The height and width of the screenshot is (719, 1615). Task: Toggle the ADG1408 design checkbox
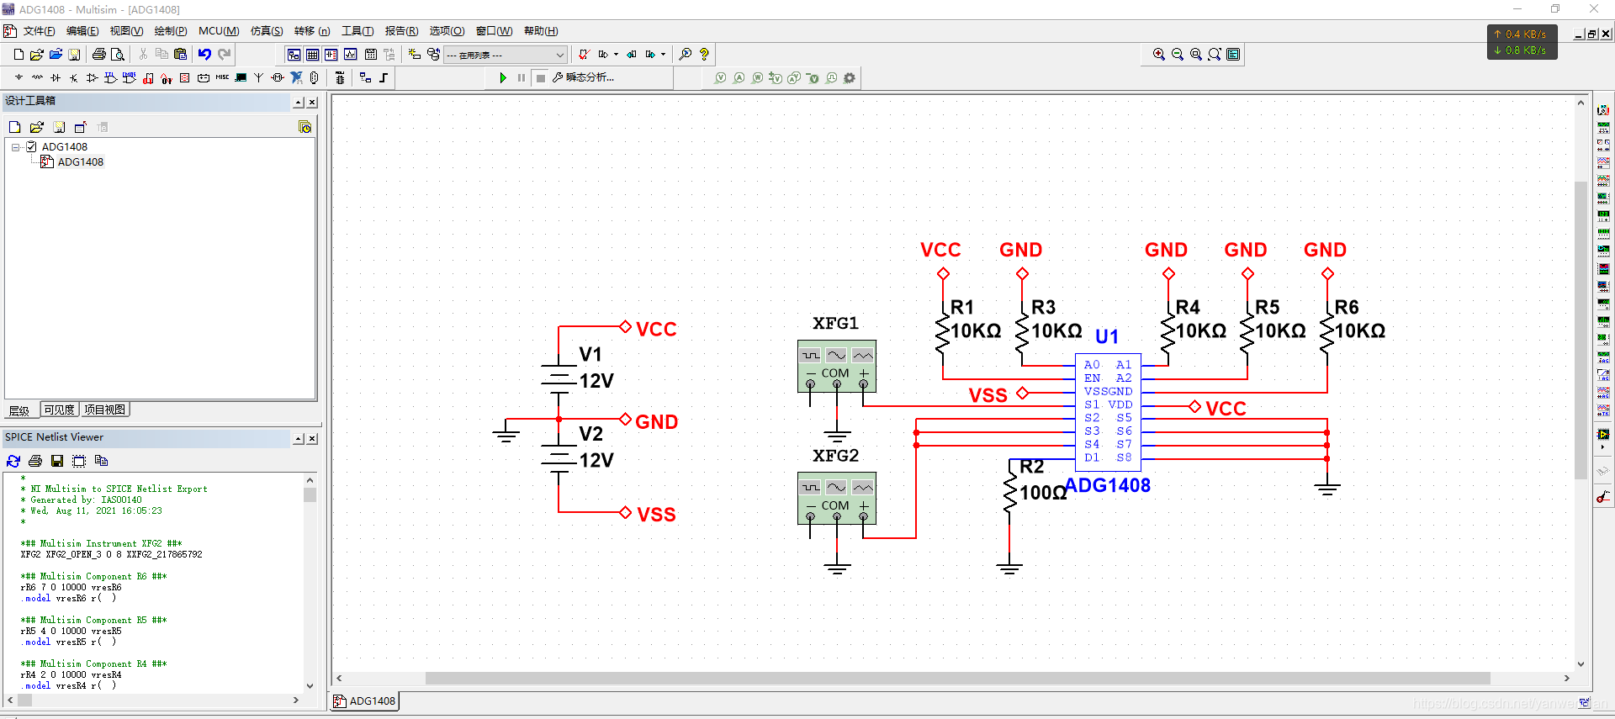coord(31,146)
